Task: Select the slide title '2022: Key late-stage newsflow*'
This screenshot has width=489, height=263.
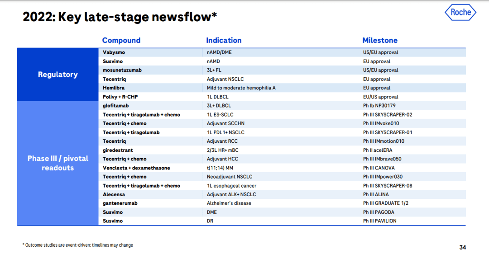Action: tap(120, 17)
